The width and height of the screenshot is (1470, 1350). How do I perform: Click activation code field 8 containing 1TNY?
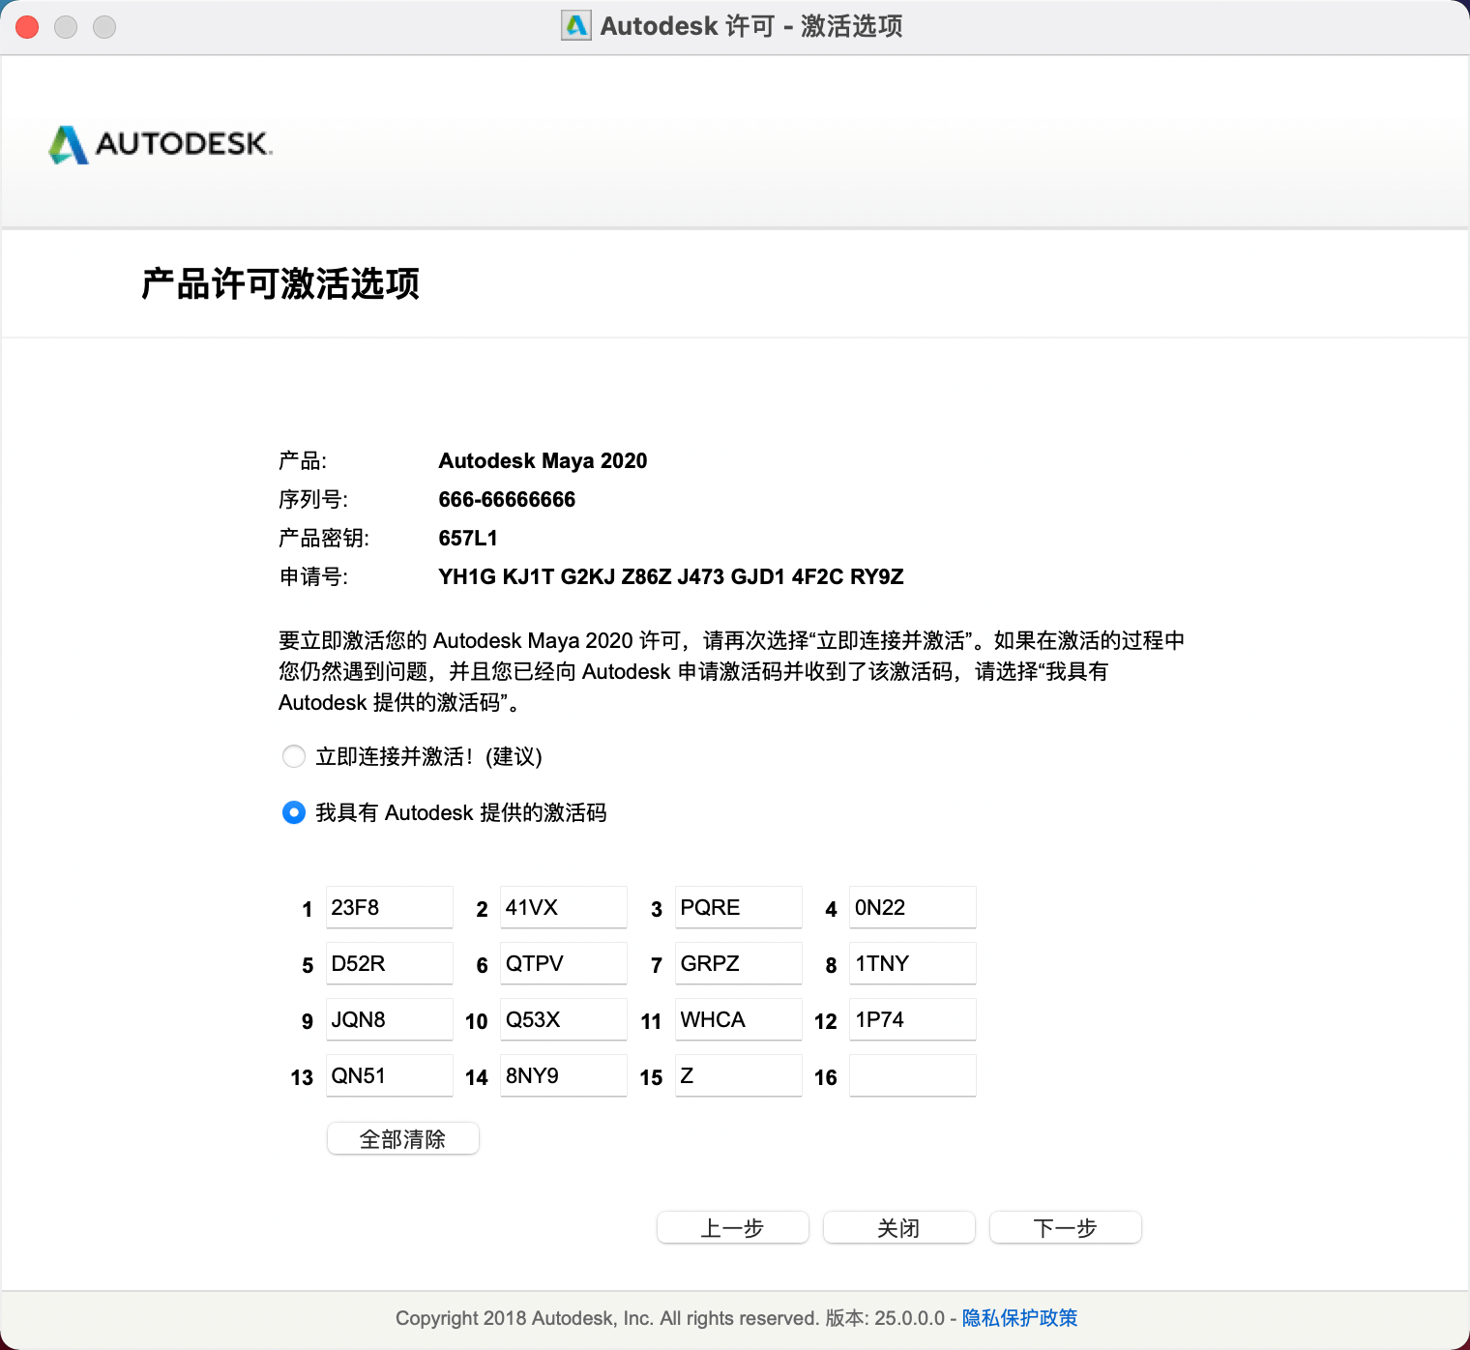[x=913, y=963]
